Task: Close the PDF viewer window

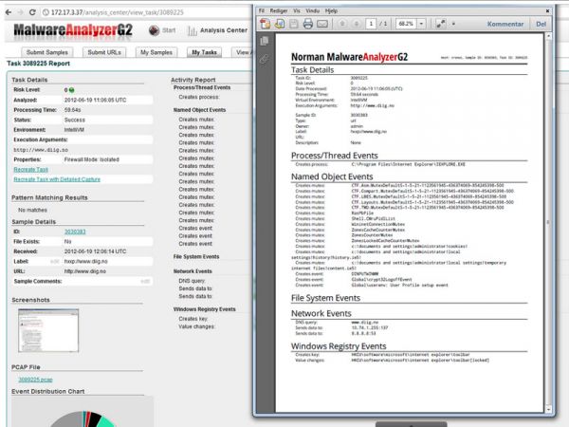Action: pyautogui.click(x=547, y=10)
